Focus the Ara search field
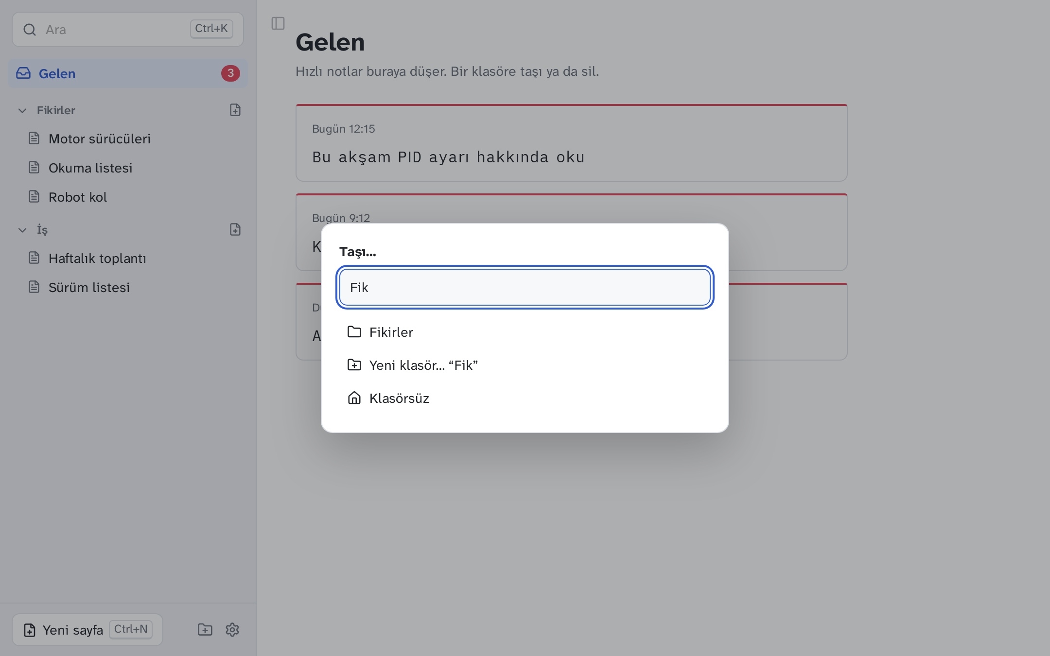This screenshot has width=1050, height=656. coord(128,30)
